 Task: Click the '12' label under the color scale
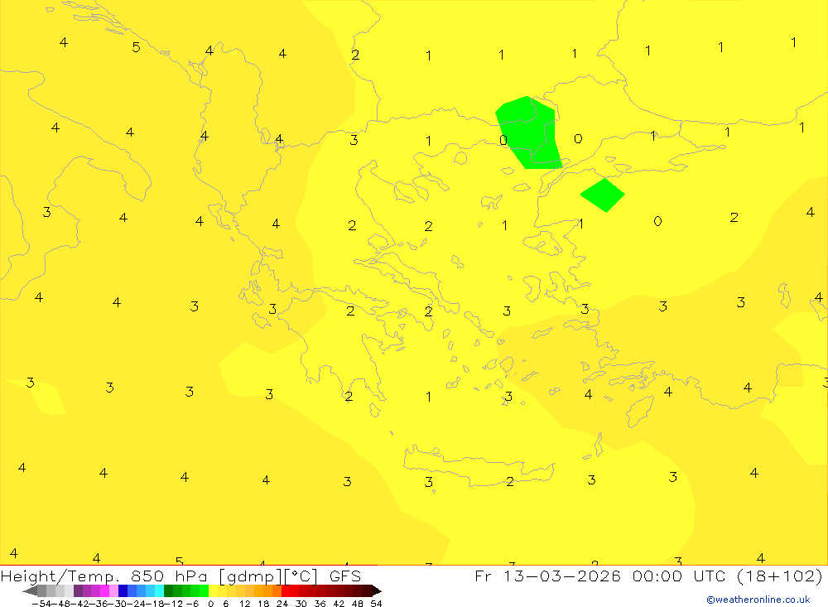(244, 604)
